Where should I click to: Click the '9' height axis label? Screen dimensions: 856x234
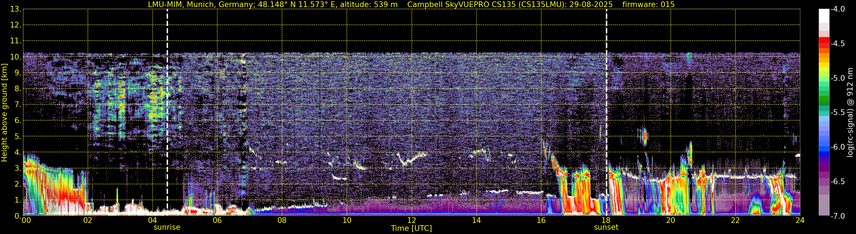click(x=17, y=73)
